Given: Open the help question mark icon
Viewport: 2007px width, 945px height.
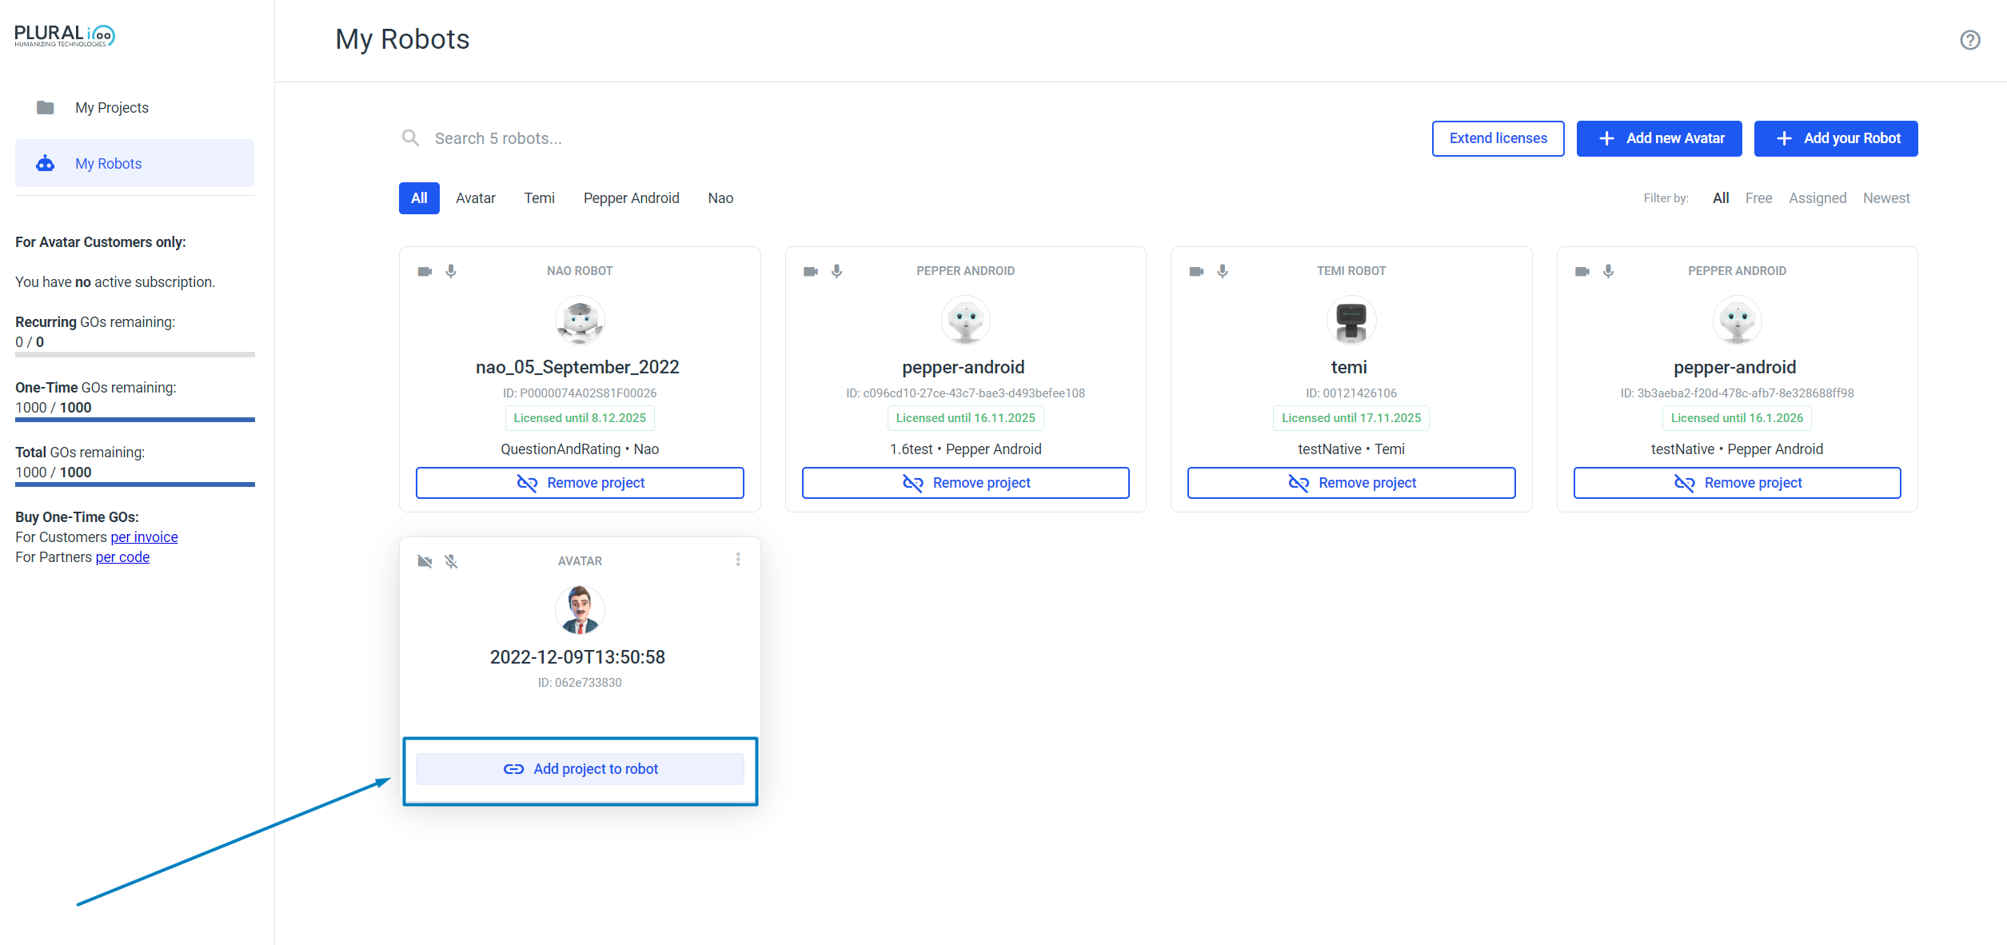Looking at the screenshot, I should pyautogui.click(x=1969, y=40).
